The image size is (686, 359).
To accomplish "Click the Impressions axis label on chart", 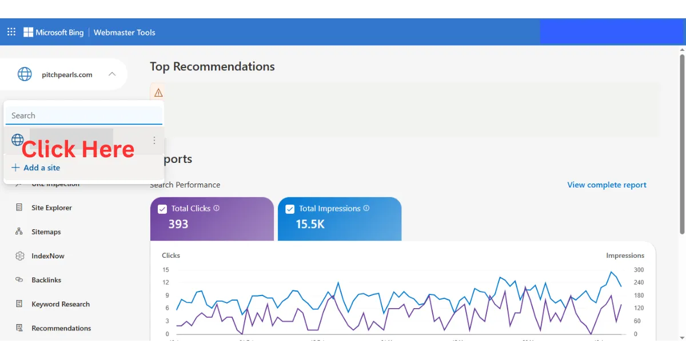I will 625,256.
